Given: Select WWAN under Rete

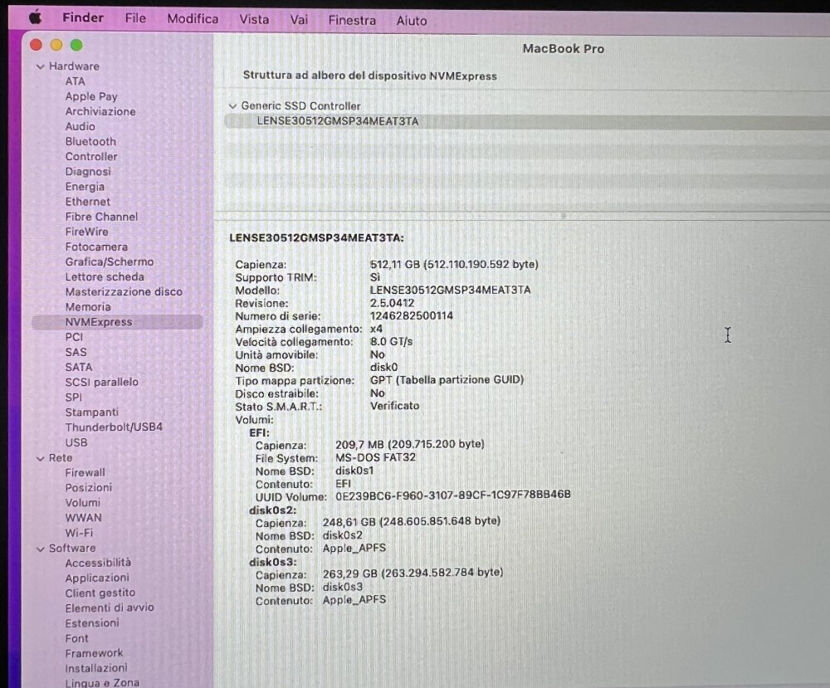Looking at the screenshot, I should point(83,518).
